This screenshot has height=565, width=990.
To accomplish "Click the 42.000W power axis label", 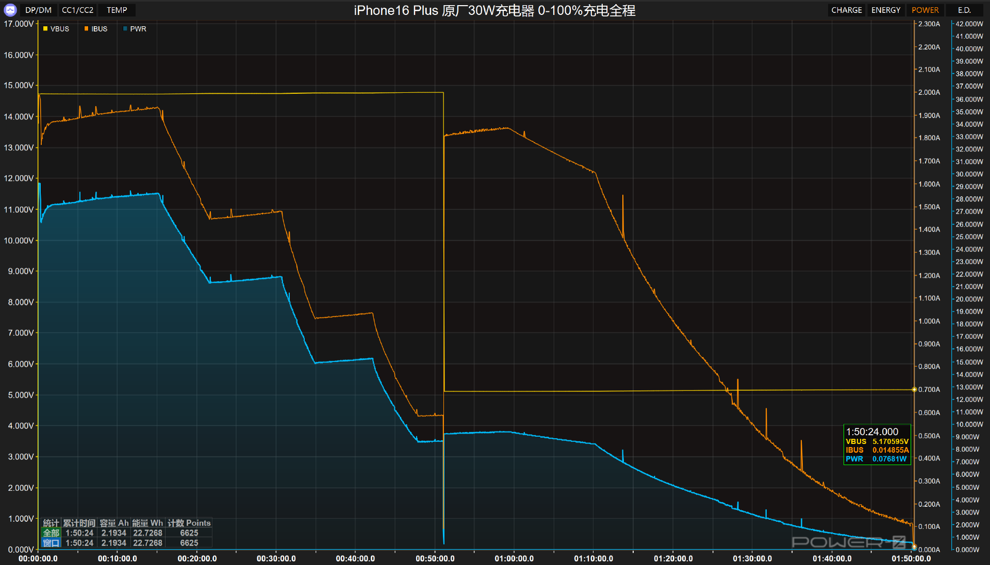I will click(x=969, y=24).
